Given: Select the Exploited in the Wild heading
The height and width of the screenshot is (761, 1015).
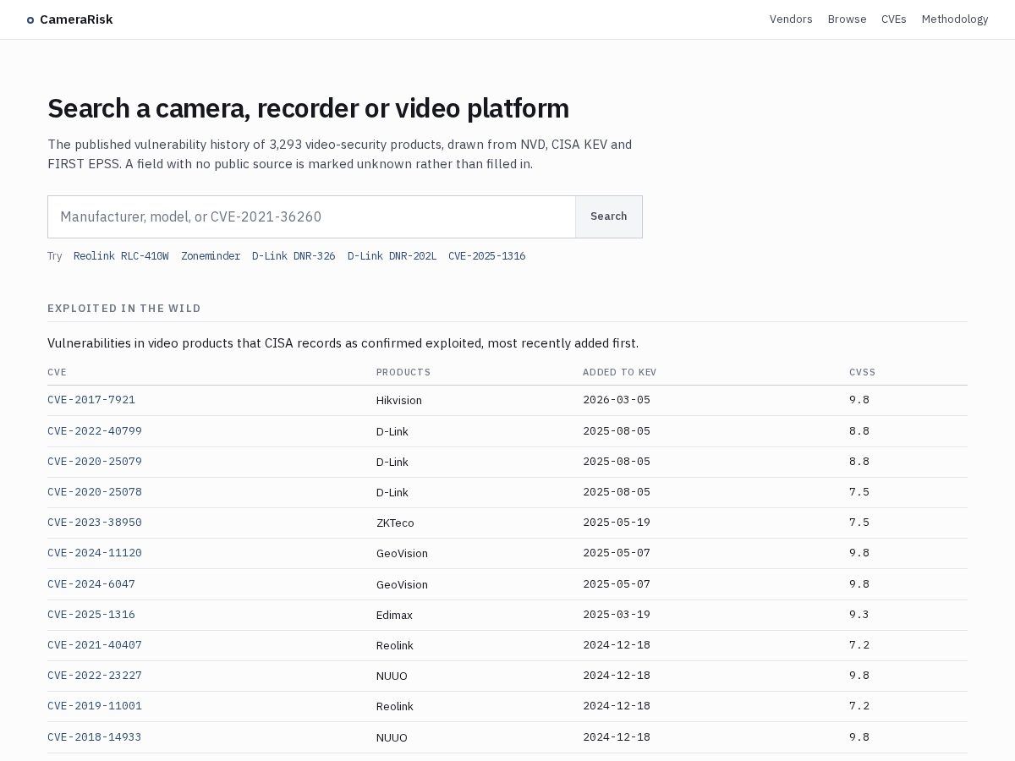Looking at the screenshot, I should [124, 309].
